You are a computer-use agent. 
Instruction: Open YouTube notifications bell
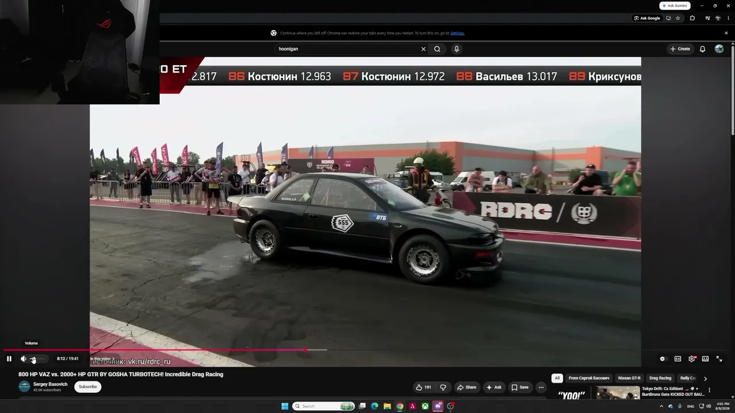pos(702,49)
